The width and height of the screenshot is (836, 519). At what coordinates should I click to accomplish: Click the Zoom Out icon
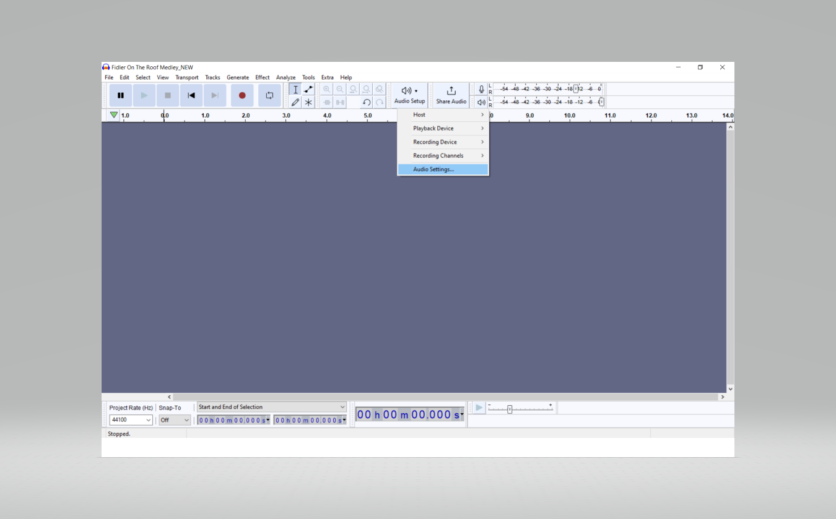pyautogui.click(x=340, y=89)
